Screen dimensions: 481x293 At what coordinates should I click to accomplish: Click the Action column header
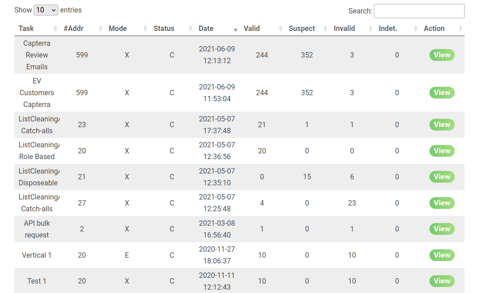[x=434, y=29]
